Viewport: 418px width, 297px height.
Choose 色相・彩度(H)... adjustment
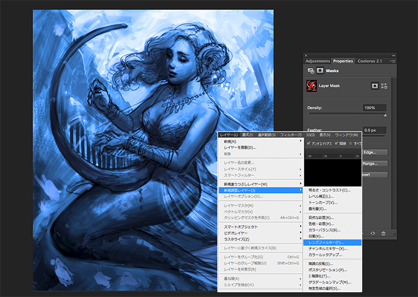pos(332,224)
